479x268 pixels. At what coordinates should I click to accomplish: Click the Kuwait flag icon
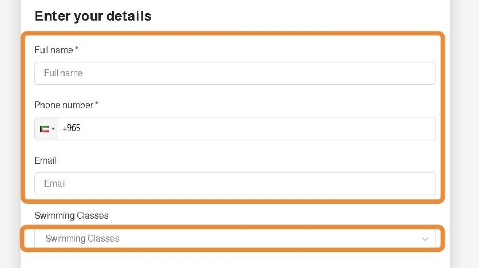pos(45,129)
